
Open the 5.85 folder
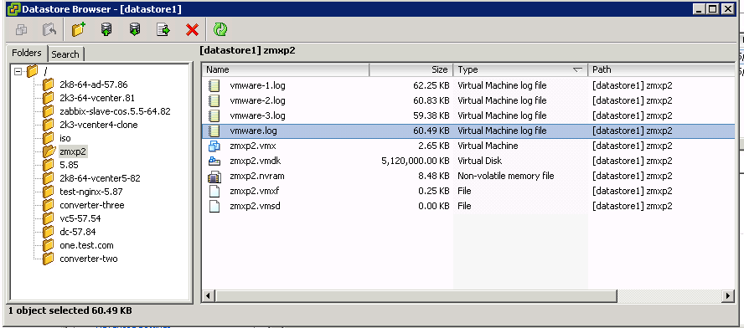click(70, 165)
